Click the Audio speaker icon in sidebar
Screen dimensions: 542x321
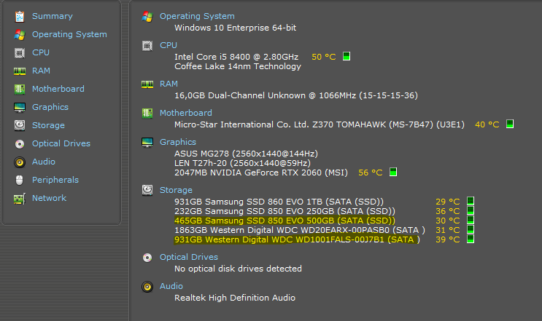pos(20,162)
